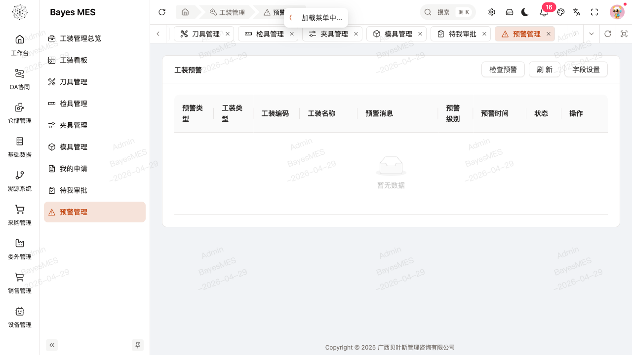This screenshot has height=355, width=632.
Task: Toggle dark mode moon icon
Action: click(x=525, y=12)
